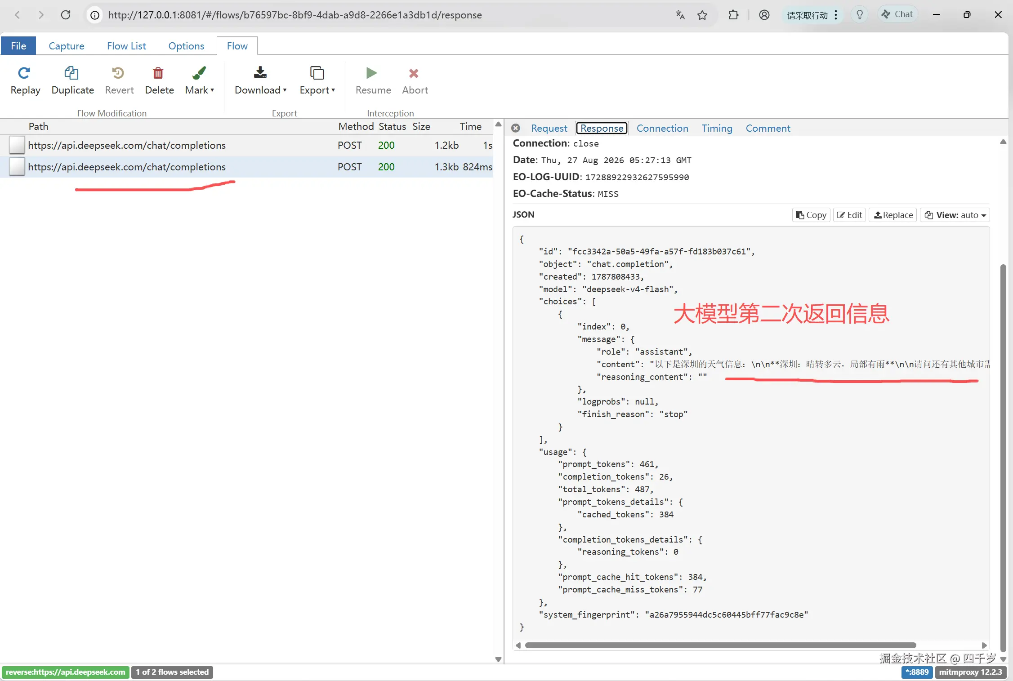Mark checkbox of second deepseek flow
Image resolution: width=1013 pixels, height=681 pixels.
coord(17,167)
